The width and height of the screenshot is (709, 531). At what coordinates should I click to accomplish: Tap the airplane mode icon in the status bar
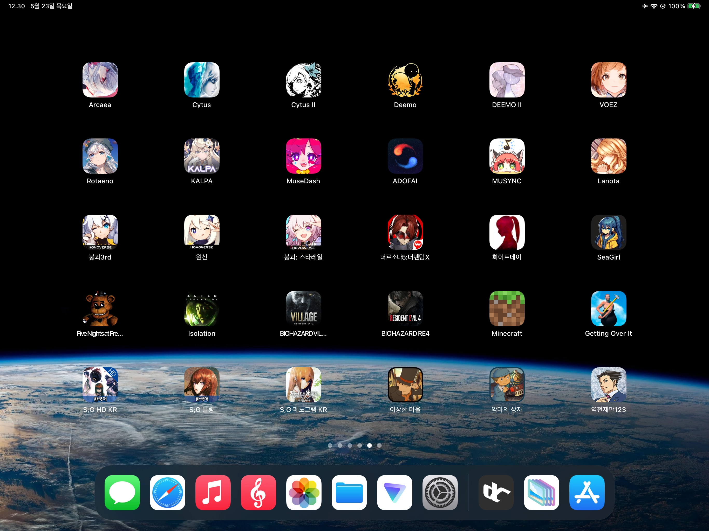pyautogui.click(x=645, y=6)
